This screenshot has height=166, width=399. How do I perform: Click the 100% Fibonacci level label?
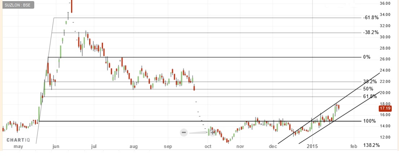(x=369, y=121)
